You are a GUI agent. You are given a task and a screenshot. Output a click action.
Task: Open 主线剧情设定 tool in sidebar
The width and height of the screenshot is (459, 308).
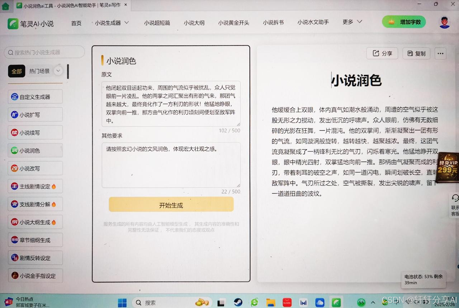click(35, 186)
